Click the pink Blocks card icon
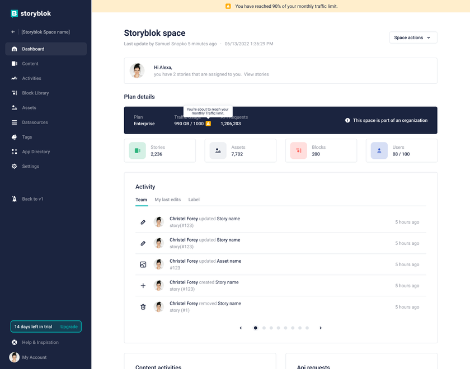 pyautogui.click(x=299, y=150)
